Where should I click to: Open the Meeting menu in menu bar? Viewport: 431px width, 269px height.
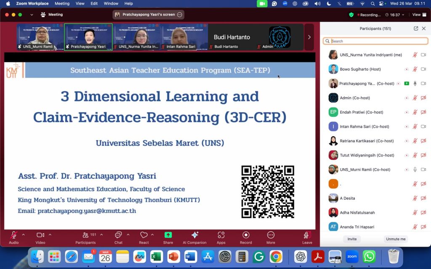pos(62,3)
